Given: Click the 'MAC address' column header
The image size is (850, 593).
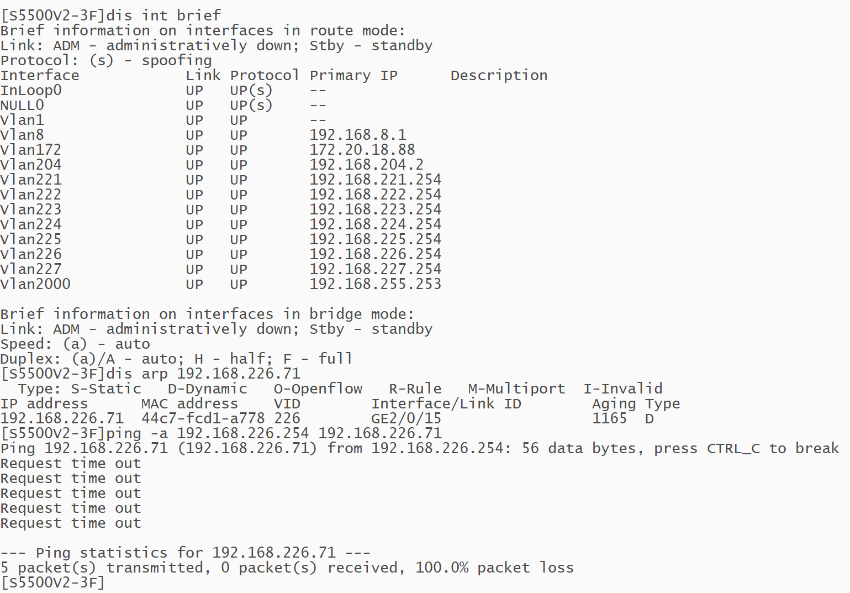Looking at the screenshot, I should pos(189,403).
